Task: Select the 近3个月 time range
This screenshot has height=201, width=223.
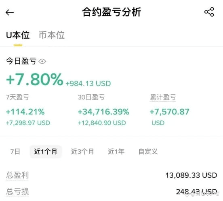Action: coord(82,151)
